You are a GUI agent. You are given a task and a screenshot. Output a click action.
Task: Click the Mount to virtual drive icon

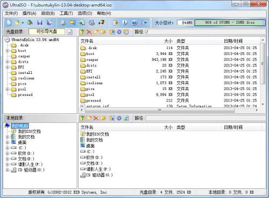pyautogui.click(x=91, y=23)
